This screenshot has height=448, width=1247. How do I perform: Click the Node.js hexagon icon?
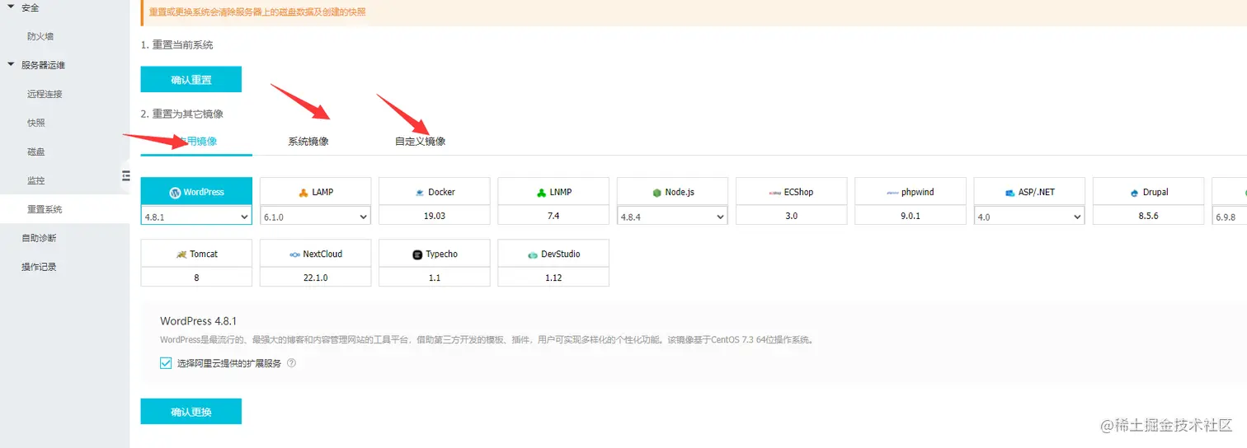(x=656, y=193)
